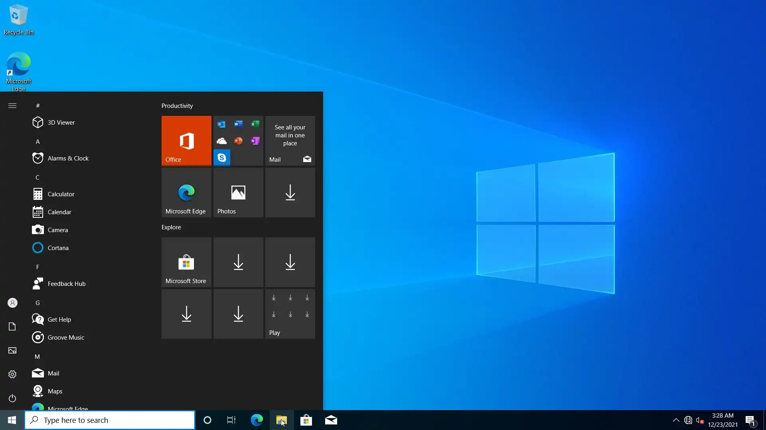
Task: Open the Mail live tile
Action: pyautogui.click(x=290, y=141)
